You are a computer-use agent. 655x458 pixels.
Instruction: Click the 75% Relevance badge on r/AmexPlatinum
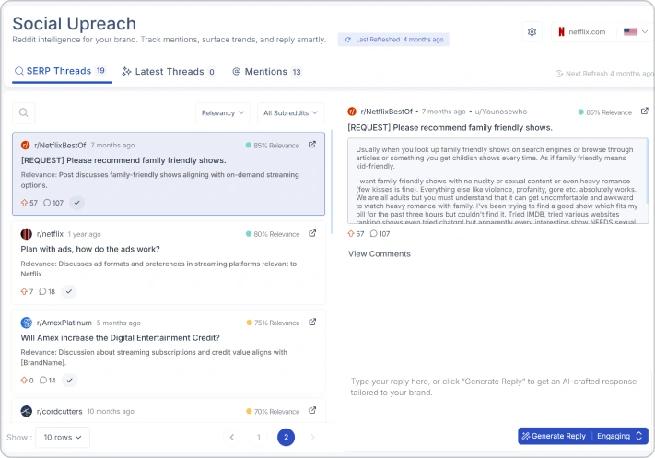coord(273,323)
